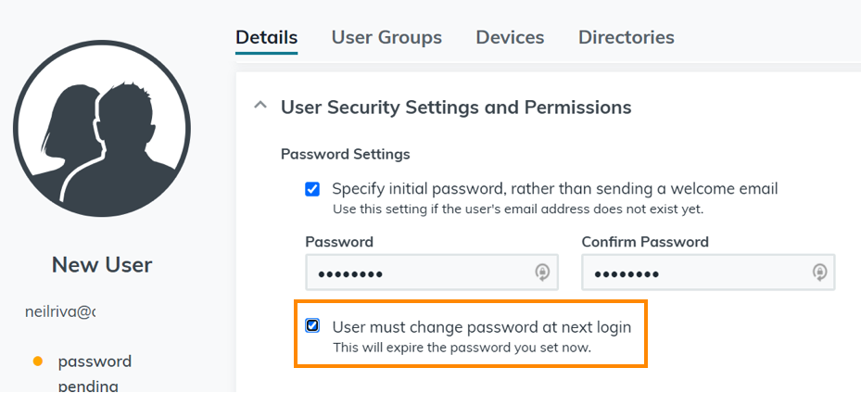Screen dimensions: 861x393
Task: Click into the Confirm Password field
Action: tap(695, 273)
